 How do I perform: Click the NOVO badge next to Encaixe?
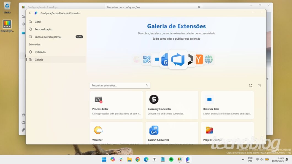coord(79,37)
